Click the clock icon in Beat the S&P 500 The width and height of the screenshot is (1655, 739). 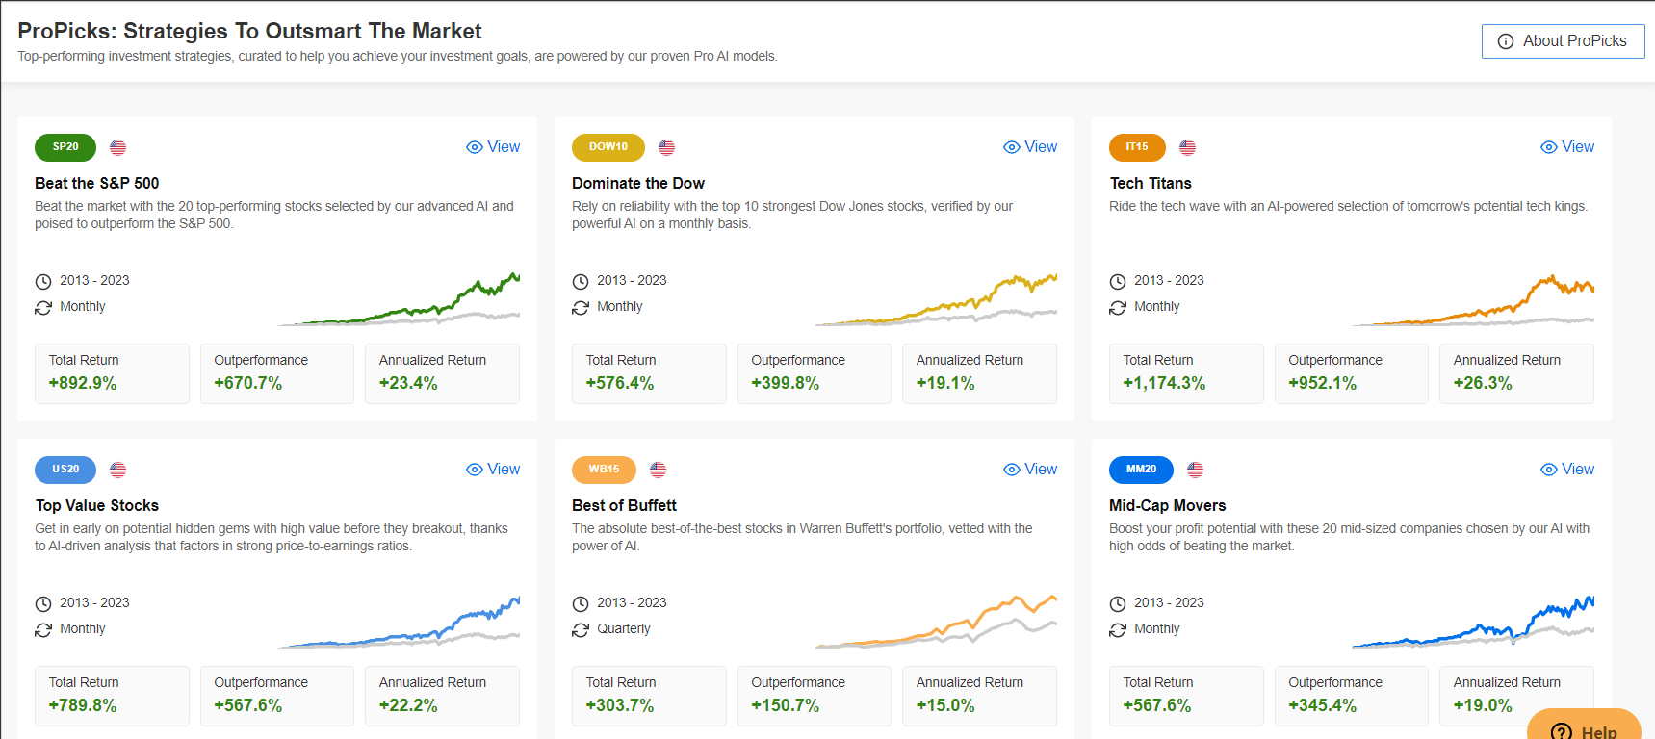click(43, 282)
